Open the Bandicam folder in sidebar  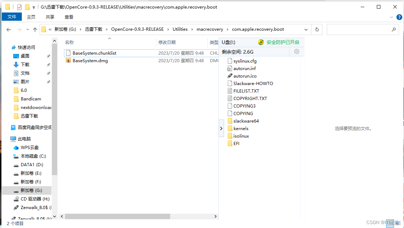tap(31, 99)
